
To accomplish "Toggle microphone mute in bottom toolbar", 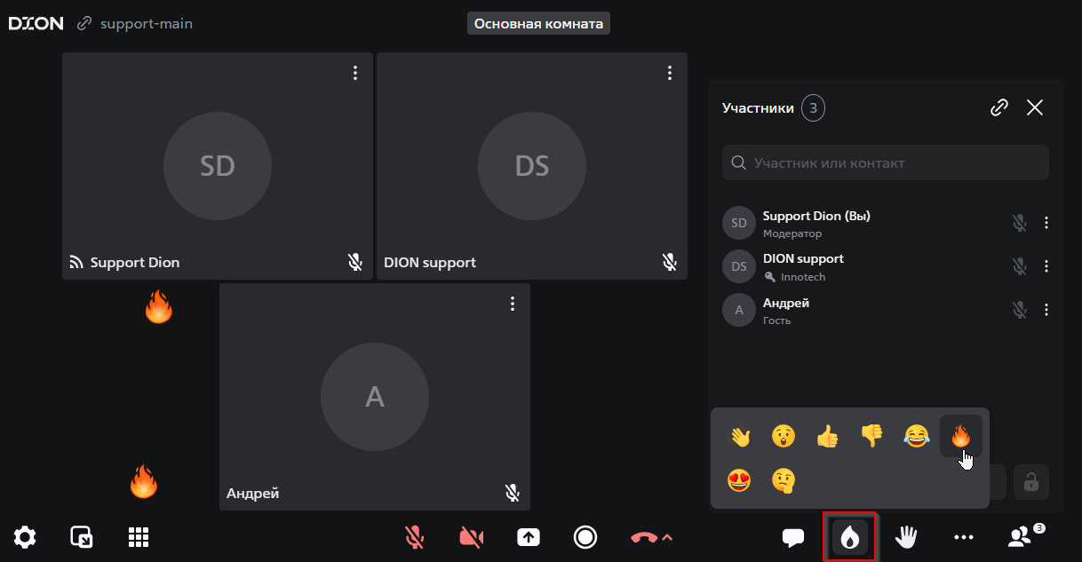I will (x=414, y=537).
